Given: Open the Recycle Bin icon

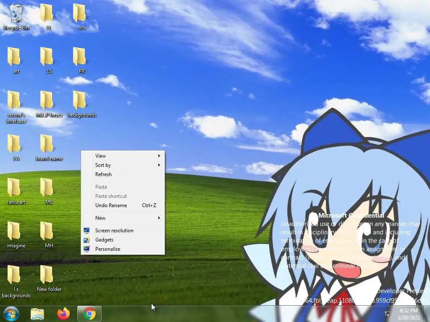Looking at the screenshot, I should click(16, 17).
